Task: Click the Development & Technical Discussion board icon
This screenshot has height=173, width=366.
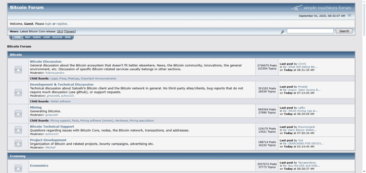Action: [18, 93]
